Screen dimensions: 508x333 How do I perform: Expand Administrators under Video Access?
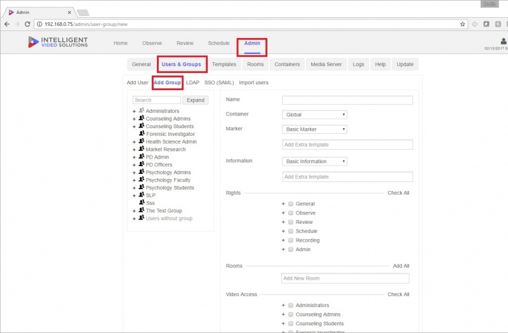pos(283,305)
